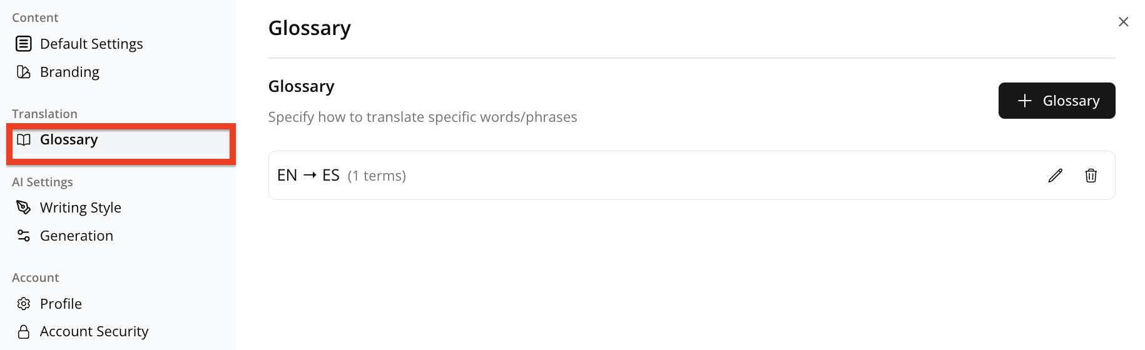The image size is (1145, 350).
Task: Add a new glossary with the black button
Action: coord(1056,101)
